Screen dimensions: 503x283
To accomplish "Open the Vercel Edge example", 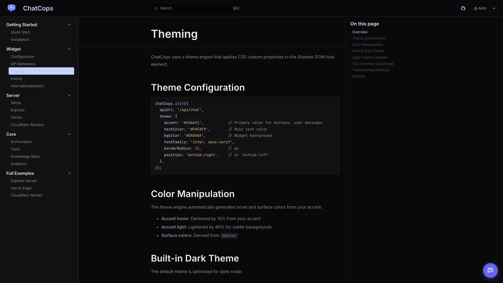I will point(21,188).
